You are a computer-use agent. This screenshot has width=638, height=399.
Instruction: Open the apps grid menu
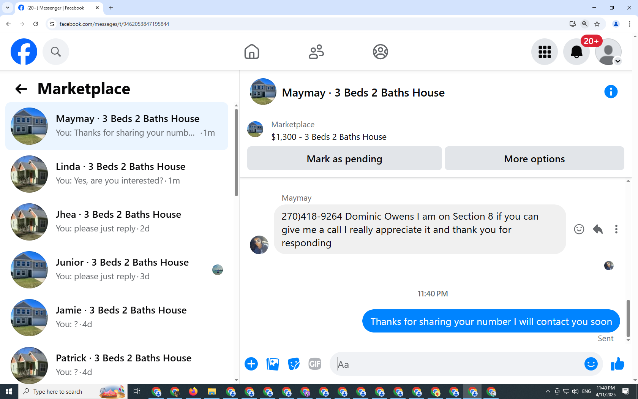pos(545,52)
